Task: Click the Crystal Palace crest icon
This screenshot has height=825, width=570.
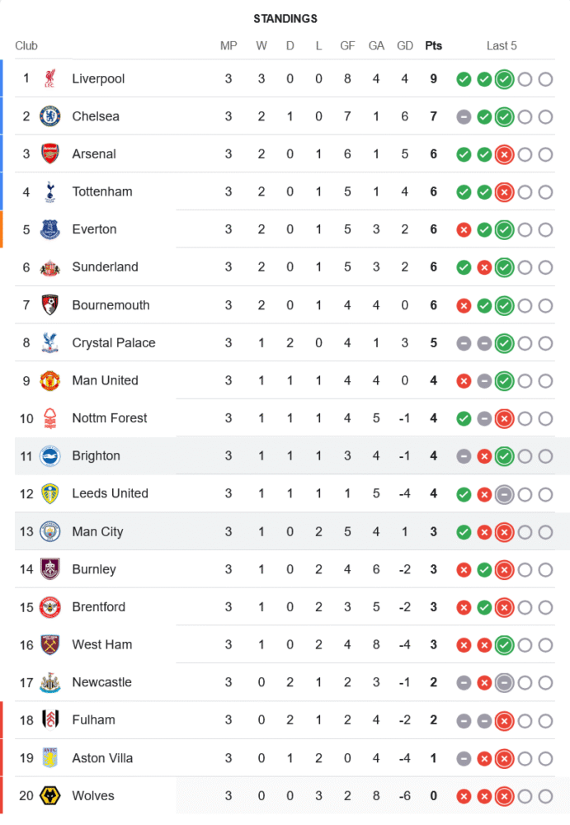Action: pyautogui.click(x=50, y=342)
